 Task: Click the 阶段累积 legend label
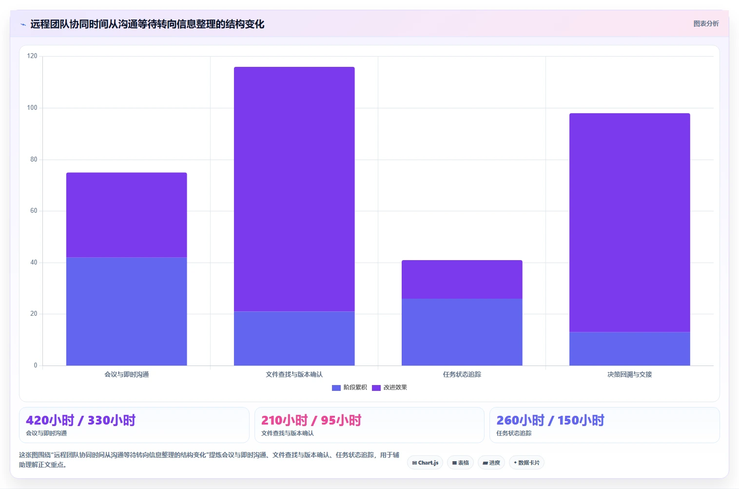click(x=355, y=387)
